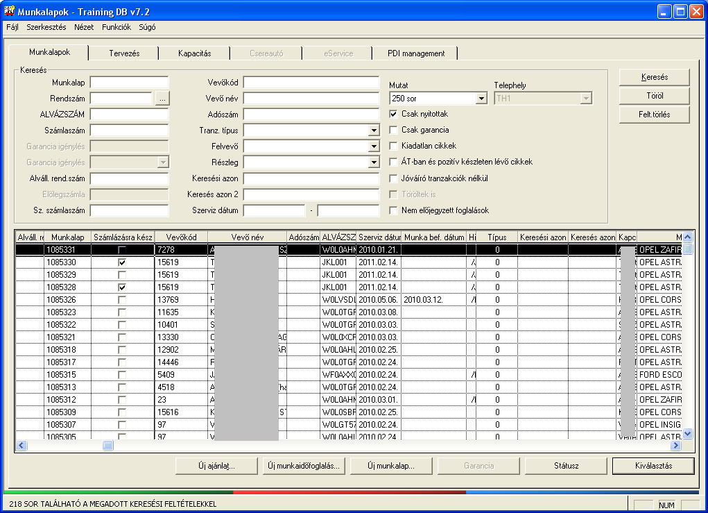Click the Keresés search button
Viewport: 708px width, 513px height.
[655, 77]
